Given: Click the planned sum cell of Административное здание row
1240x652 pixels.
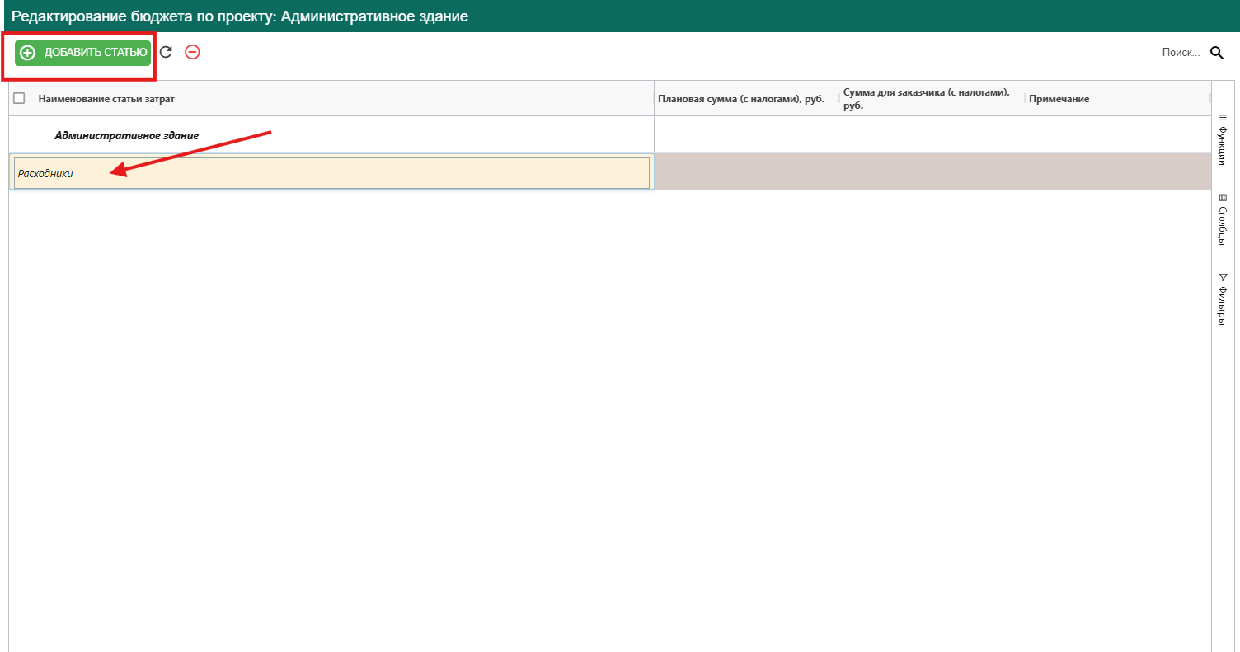Looking at the screenshot, I should (x=746, y=135).
